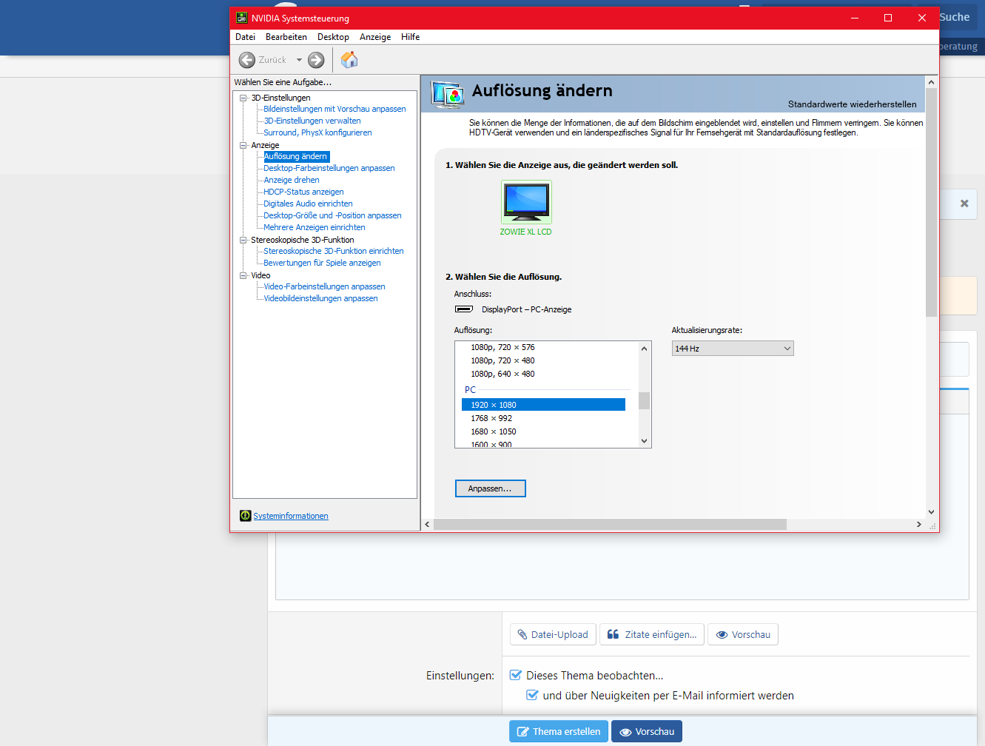Select Anzeige drehen
The width and height of the screenshot is (985, 746).
coord(292,180)
